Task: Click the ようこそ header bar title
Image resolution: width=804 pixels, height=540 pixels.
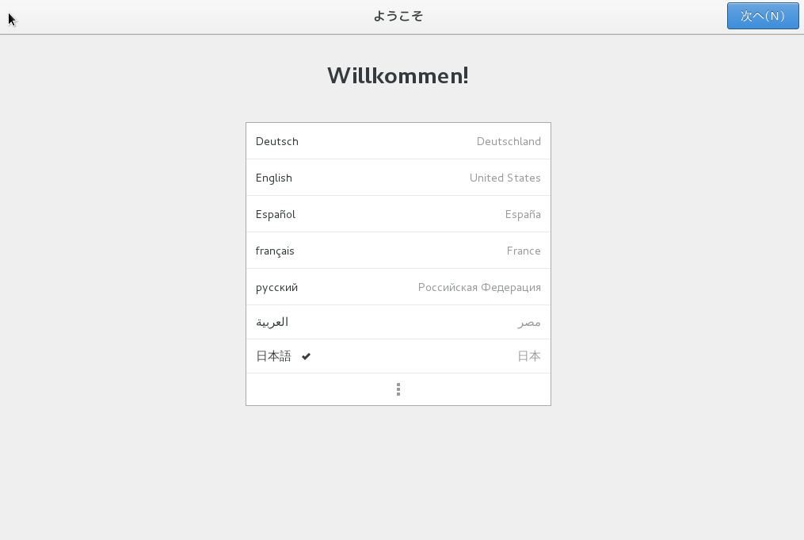Action: click(x=398, y=16)
